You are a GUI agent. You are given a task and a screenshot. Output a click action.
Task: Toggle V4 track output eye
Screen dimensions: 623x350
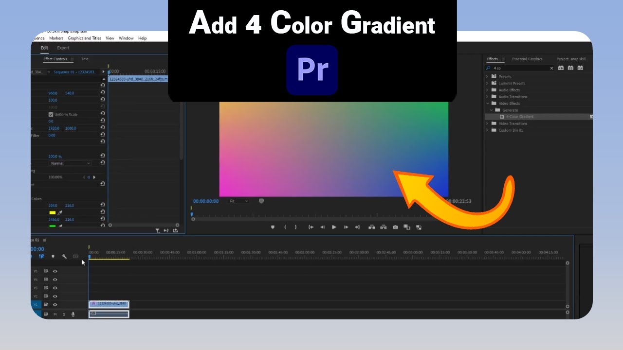coord(55,280)
